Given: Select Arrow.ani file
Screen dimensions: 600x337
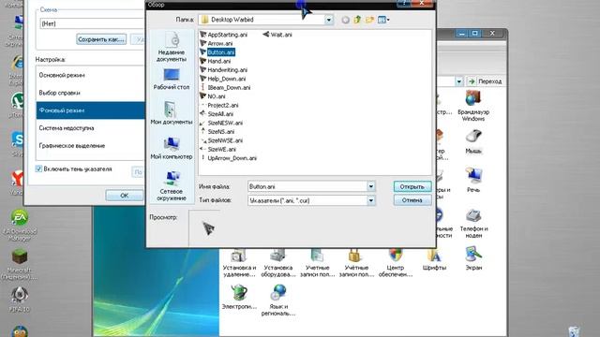Looking at the screenshot, I should pyautogui.click(x=217, y=44).
